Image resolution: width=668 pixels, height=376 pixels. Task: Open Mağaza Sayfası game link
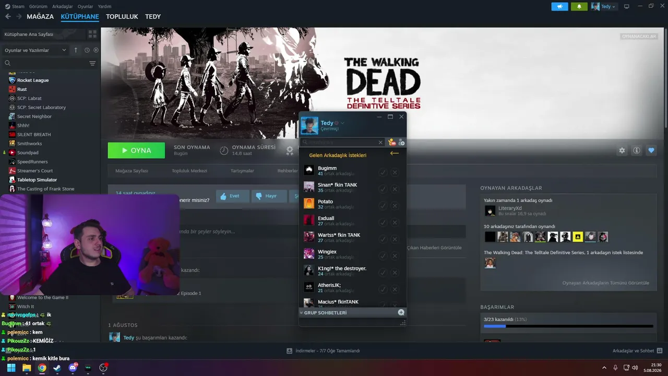(132, 171)
